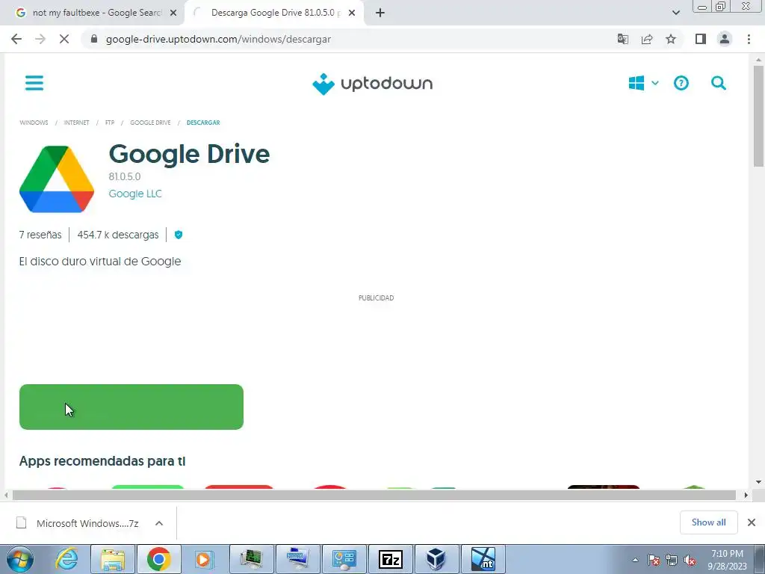Open the Windows Start menu
Screen dimensions: 765x574
click(x=20, y=559)
